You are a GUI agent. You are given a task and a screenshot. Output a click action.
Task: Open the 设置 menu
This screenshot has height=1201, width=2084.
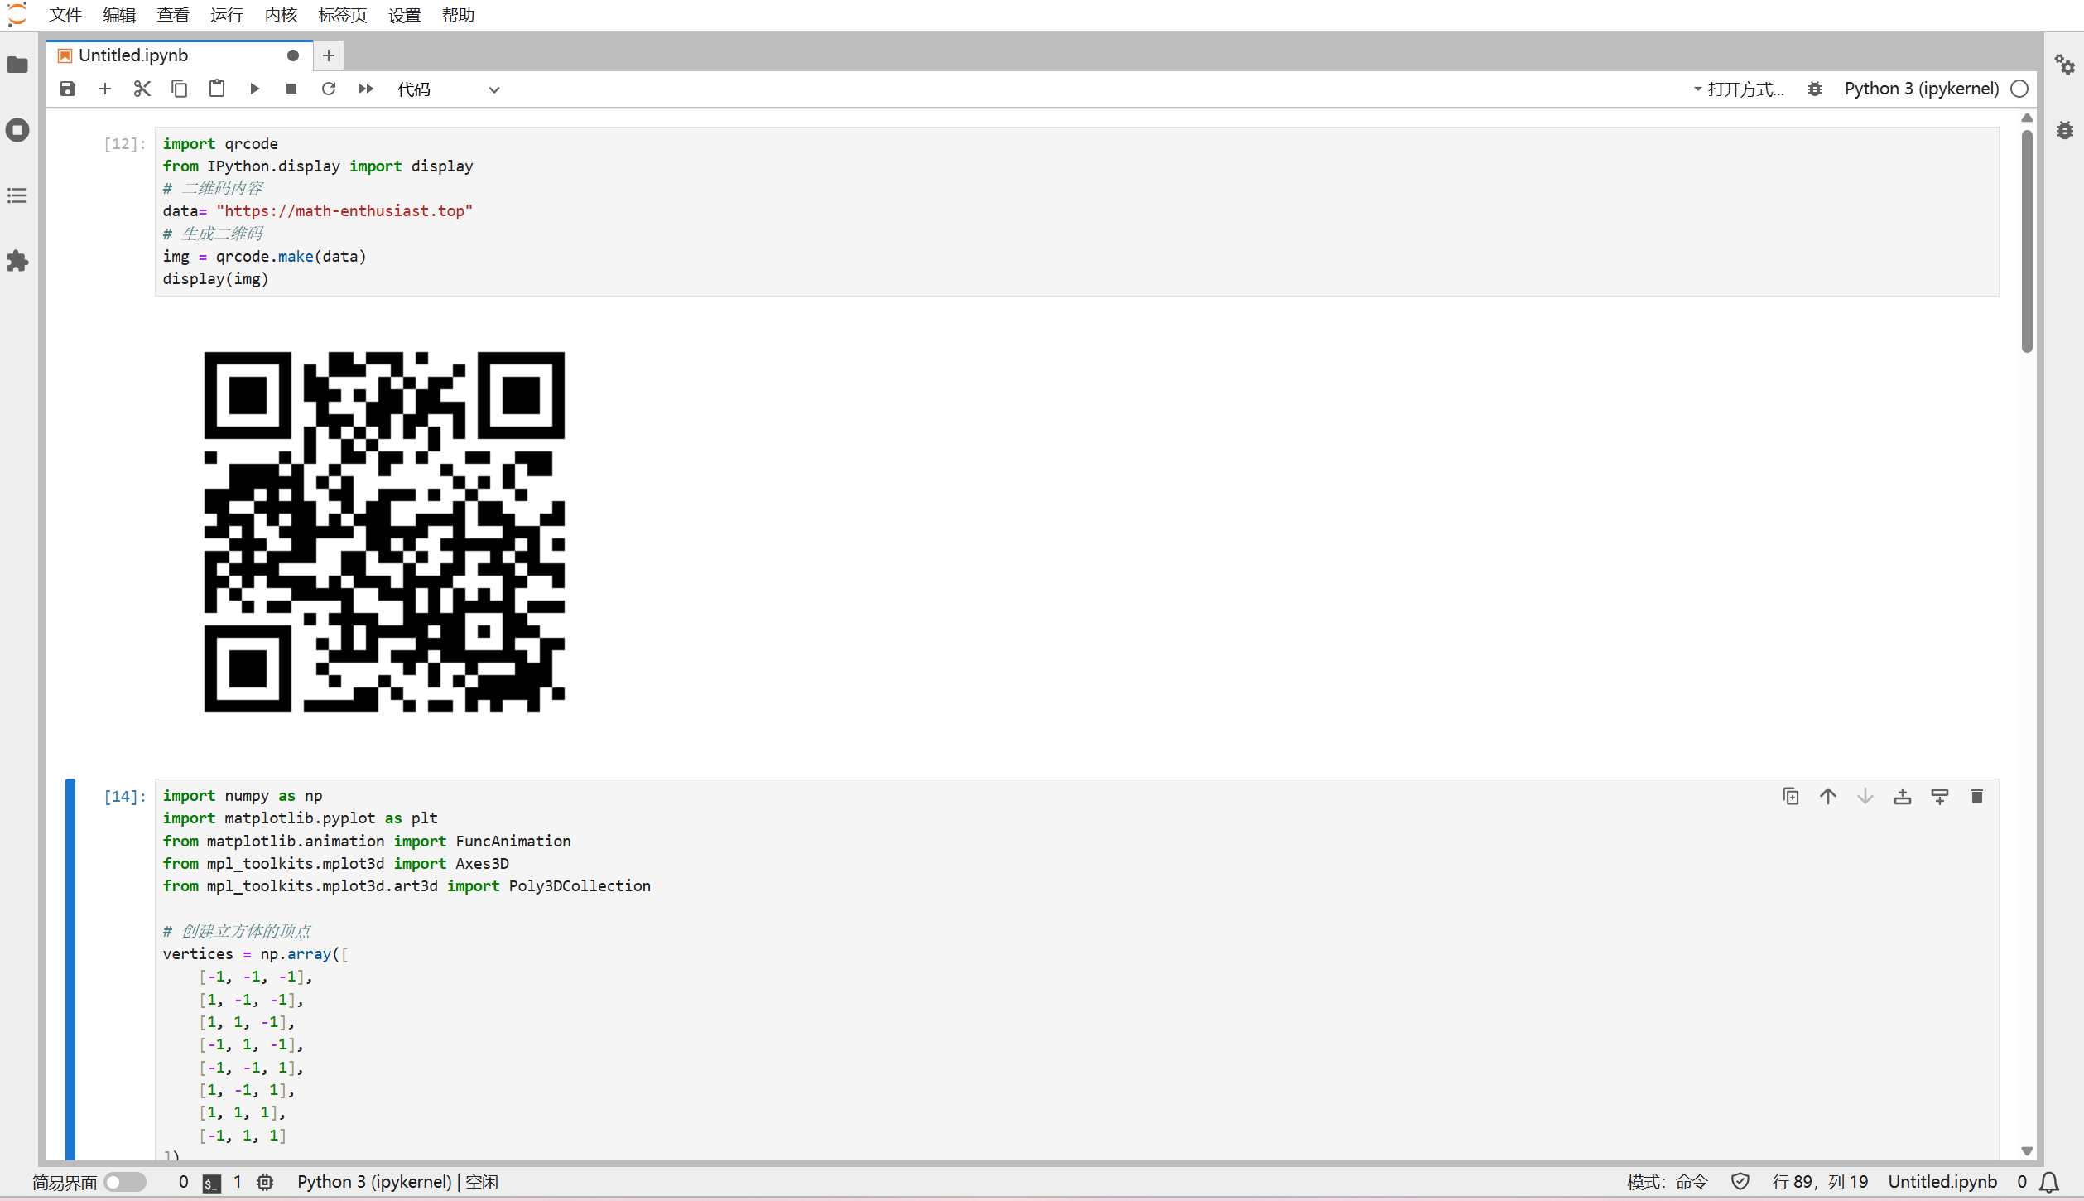pos(405,15)
